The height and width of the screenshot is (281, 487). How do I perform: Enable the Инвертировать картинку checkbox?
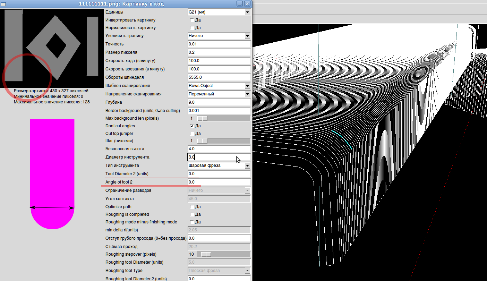192,20
